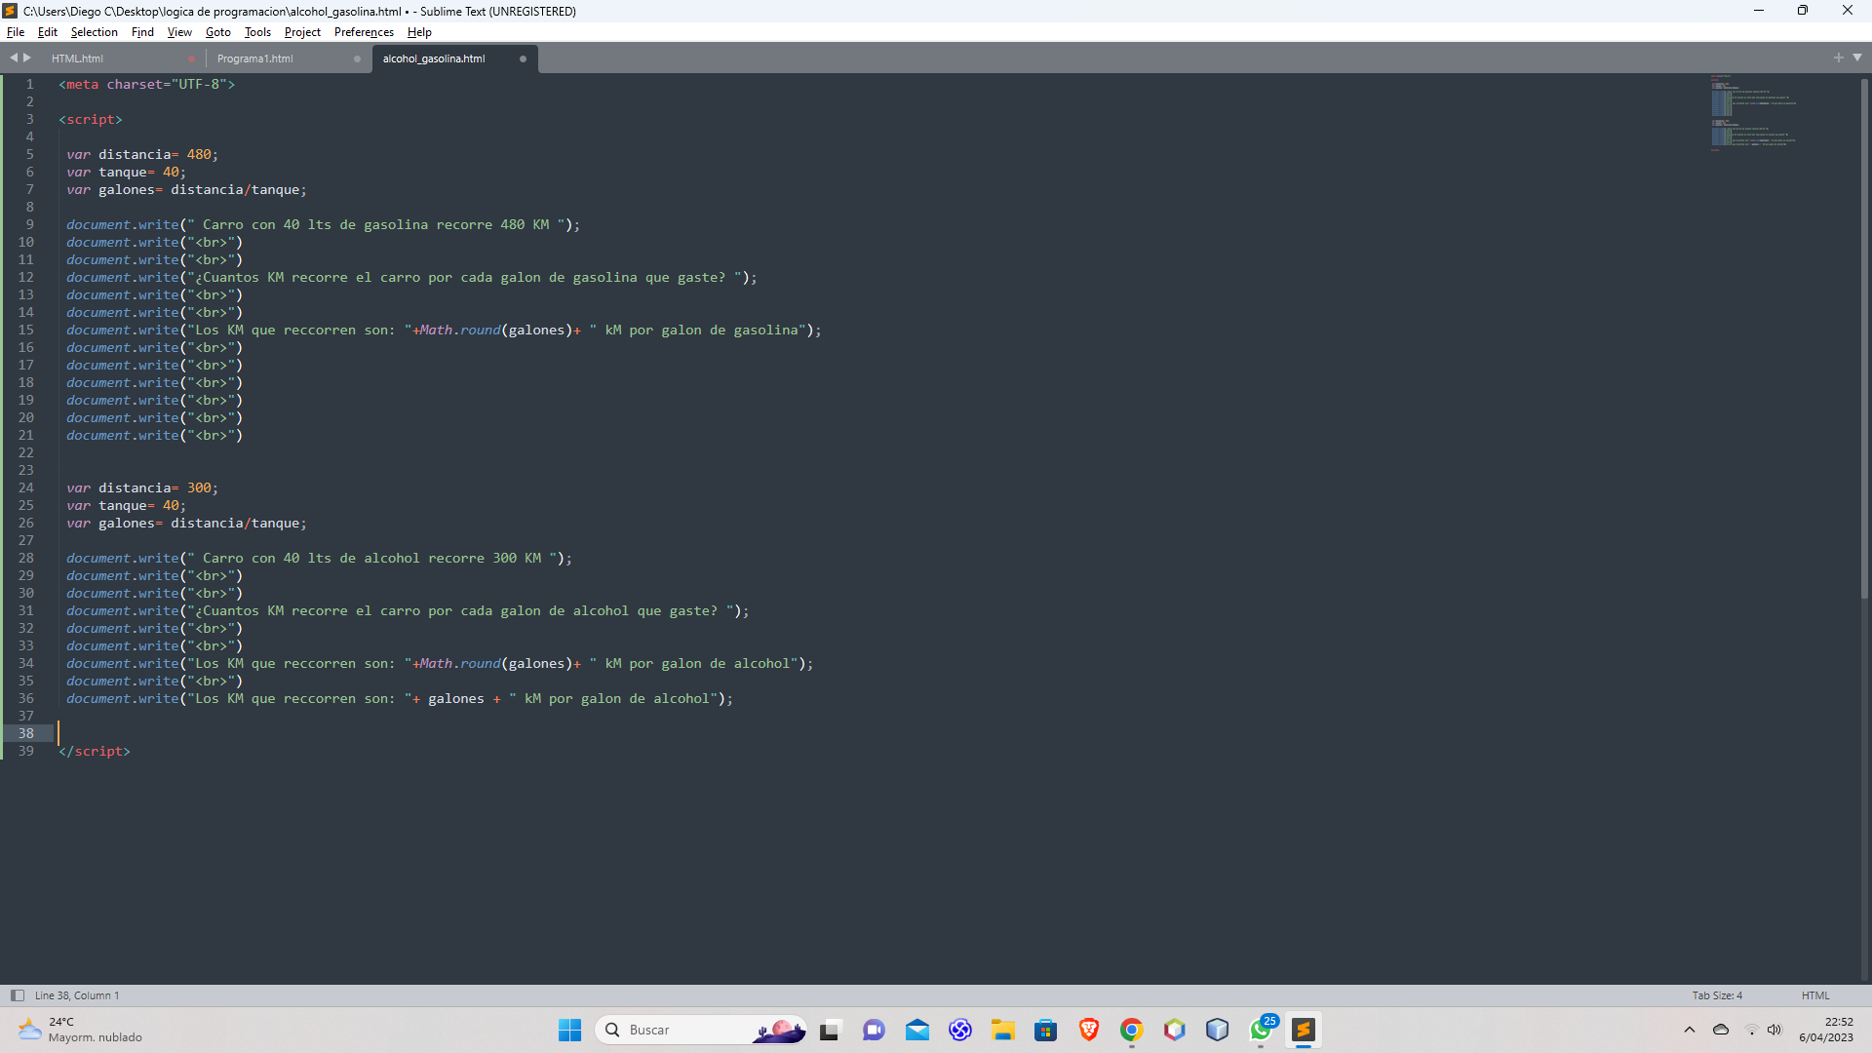This screenshot has width=1872, height=1053.
Task: Open the blue swirl app in taskbar
Action: (960, 1030)
